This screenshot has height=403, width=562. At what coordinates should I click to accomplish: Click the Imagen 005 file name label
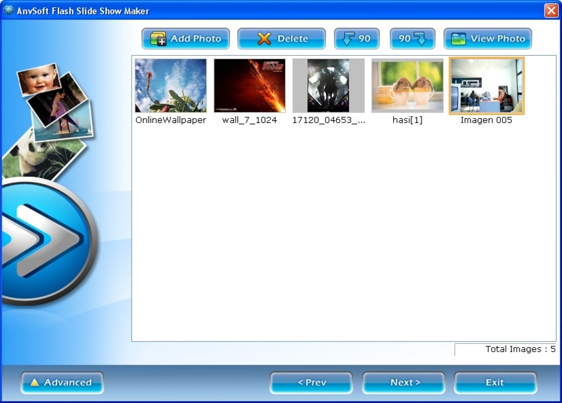(x=487, y=120)
